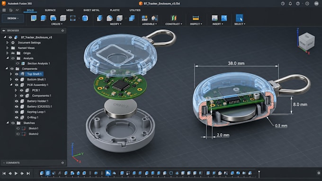Viewport: 322px width, 181px height.
Task: Switch to the SHEET METAL tab
Action: (x=91, y=10)
